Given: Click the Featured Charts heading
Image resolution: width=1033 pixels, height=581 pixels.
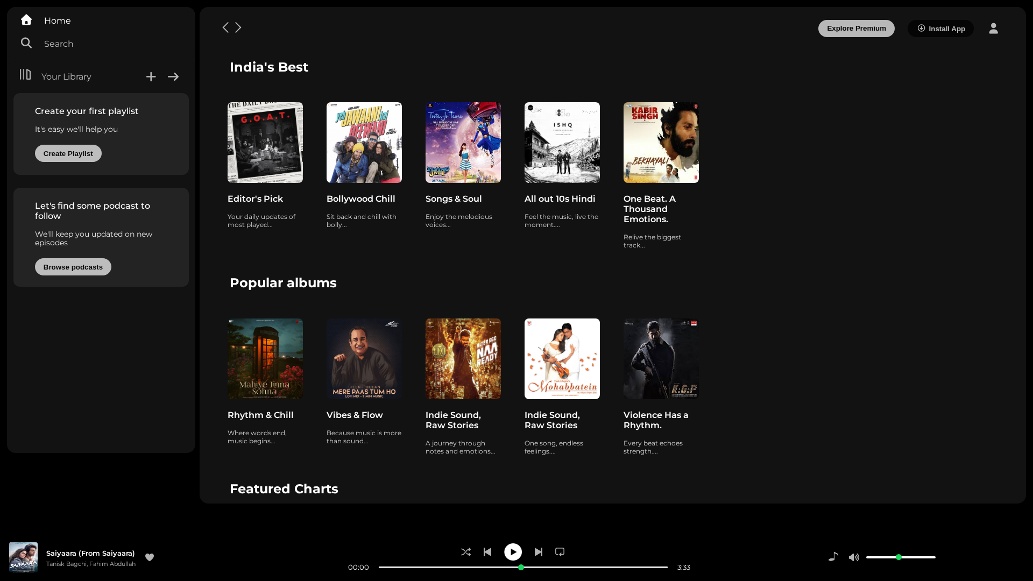Looking at the screenshot, I should (x=284, y=489).
